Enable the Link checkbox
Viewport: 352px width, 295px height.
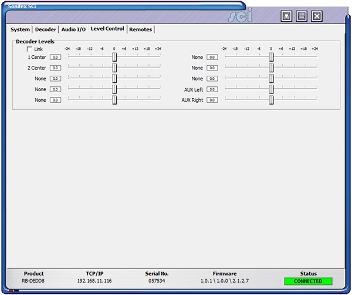(29, 49)
